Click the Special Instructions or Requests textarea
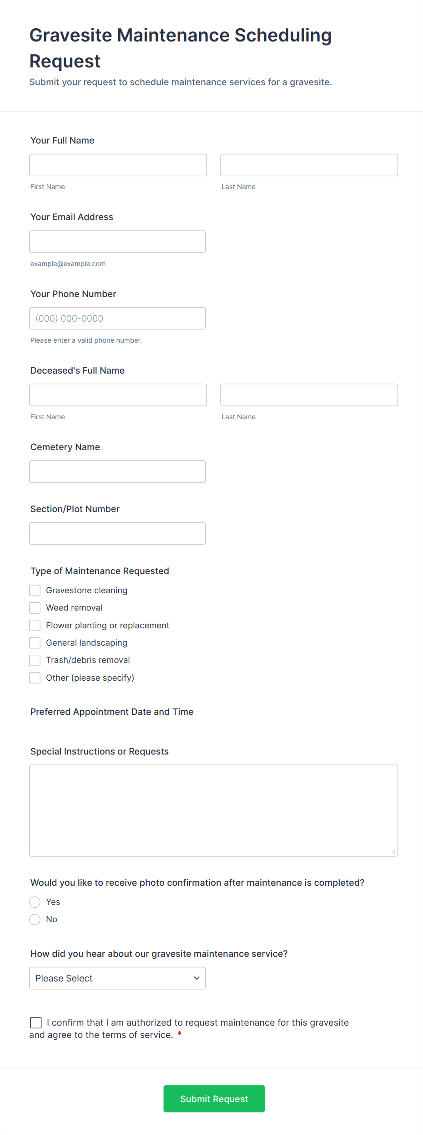Viewport: 423px width, 1135px height. point(213,810)
